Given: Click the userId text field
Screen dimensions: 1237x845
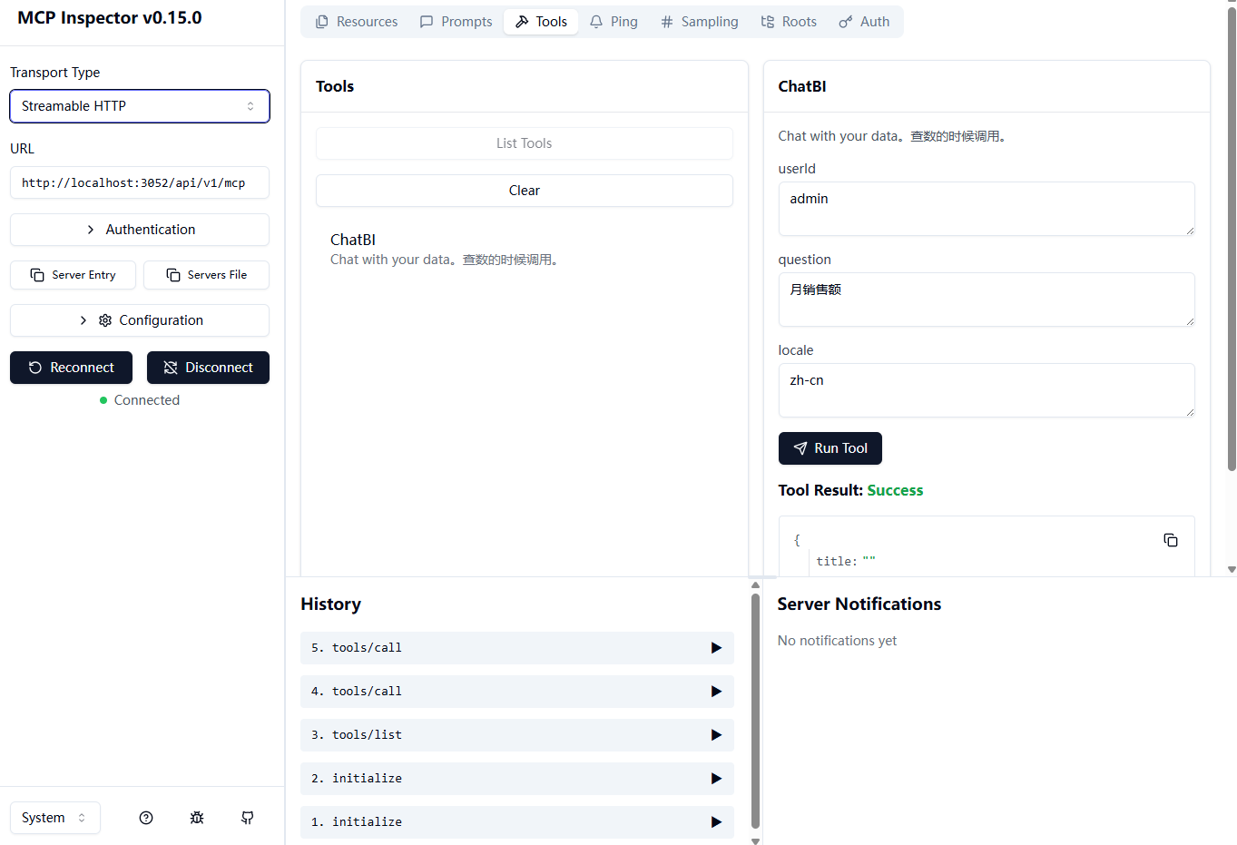Looking at the screenshot, I should (x=987, y=209).
